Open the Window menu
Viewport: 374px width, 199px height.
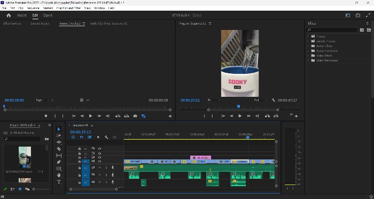[x=99, y=8]
